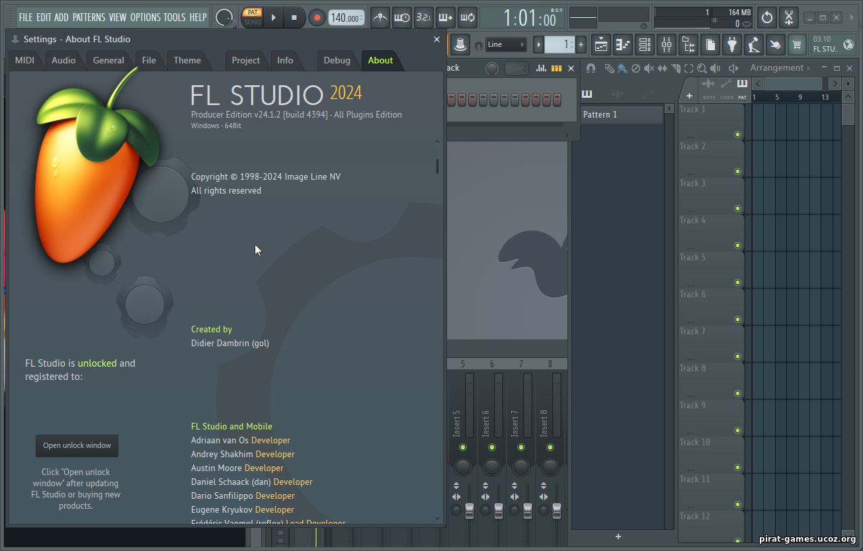Screen dimensions: 863x551
Task: Open the Line snap dropdown
Action: click(506, 45)
